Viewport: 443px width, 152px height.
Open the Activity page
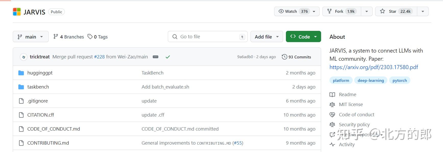(347, 144)
